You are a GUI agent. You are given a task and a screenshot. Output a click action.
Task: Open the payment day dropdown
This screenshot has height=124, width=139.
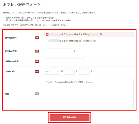pos(84,72)
